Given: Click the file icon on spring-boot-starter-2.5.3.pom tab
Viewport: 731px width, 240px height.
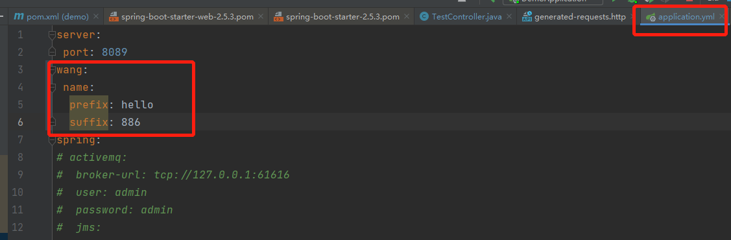Looking at the screenshot, I should click(x=278, y=18).
